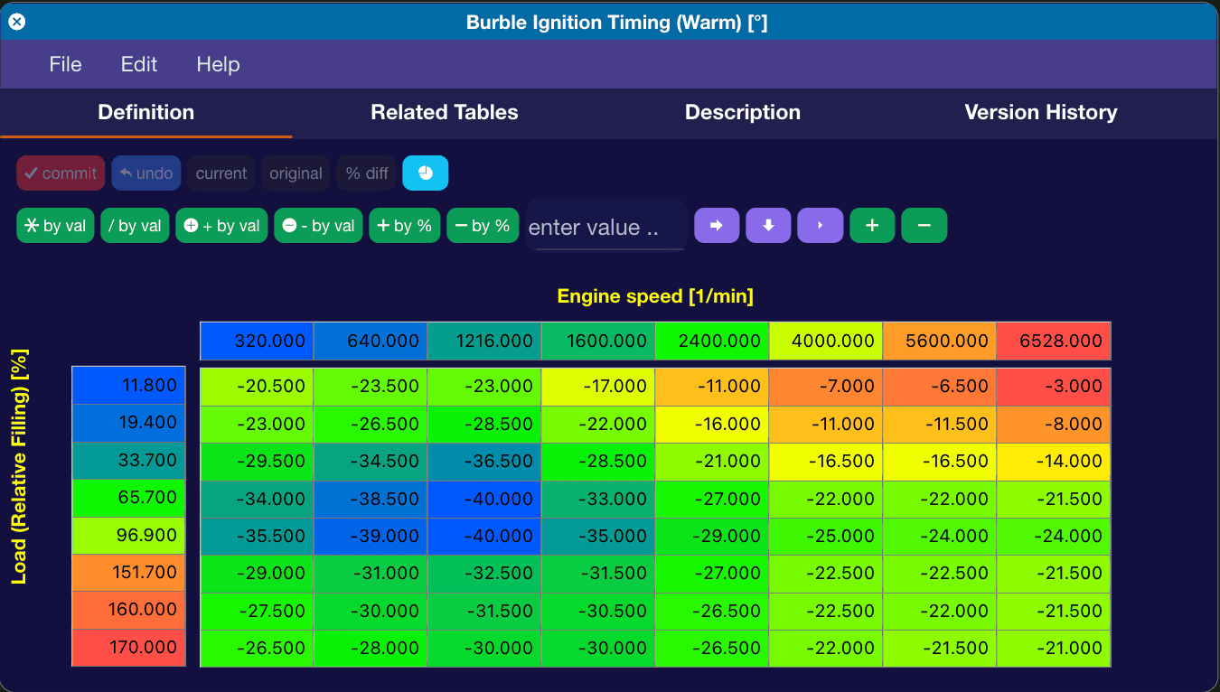Select cell with value -25.000

[x=826, y=536]
